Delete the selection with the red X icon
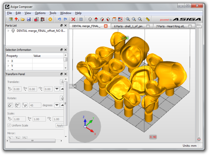The image size is (209, 155). [73, 19]
